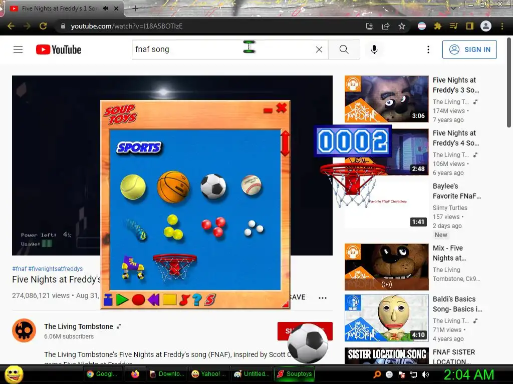Clear the YouTube search text
The width and height of the screenshot is (513, 384).
point(319,49)
